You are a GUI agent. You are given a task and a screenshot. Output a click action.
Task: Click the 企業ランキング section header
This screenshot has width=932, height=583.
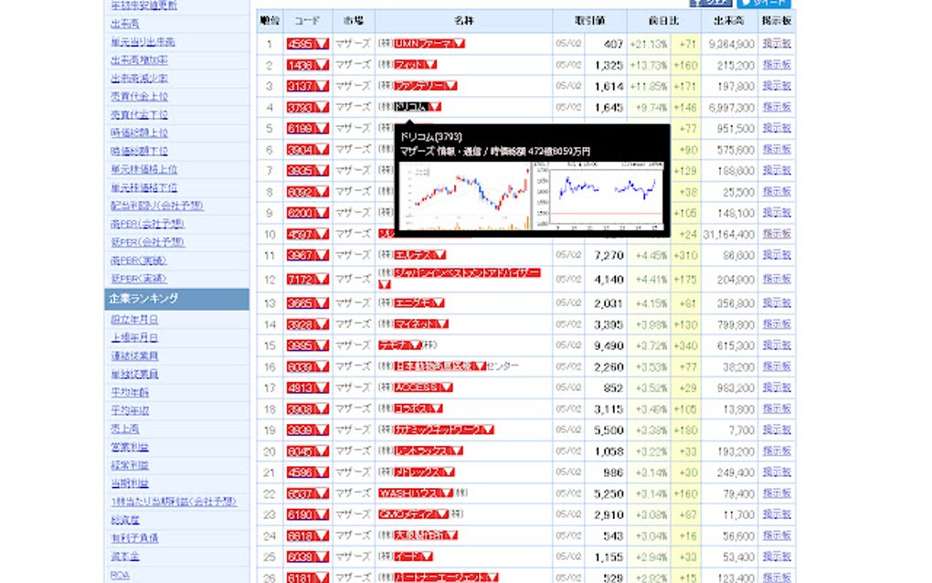point(177,299)
